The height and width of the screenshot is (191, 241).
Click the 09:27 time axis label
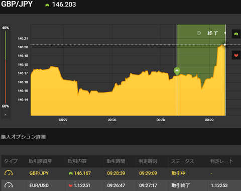(63, 120)
